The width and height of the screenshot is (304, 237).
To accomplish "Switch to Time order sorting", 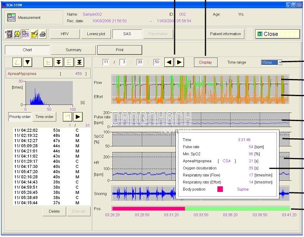I will 44,117.
